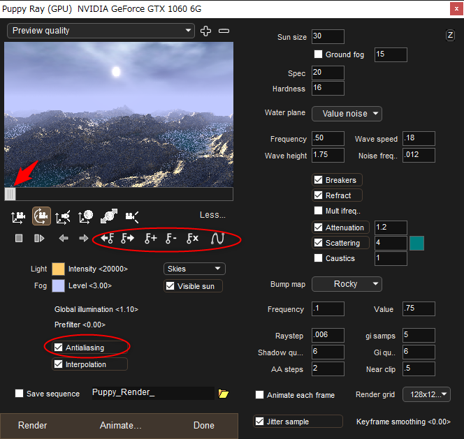
Task: Enable the Ground fog checkbox
Action: (319, 54)
